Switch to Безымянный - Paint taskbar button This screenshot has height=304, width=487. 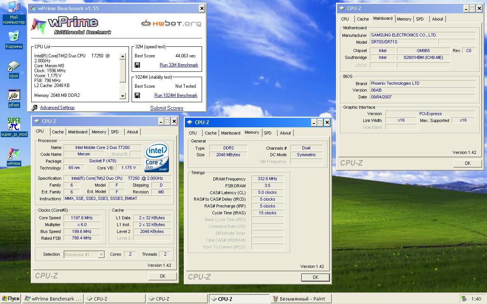(x=301, y=299)
